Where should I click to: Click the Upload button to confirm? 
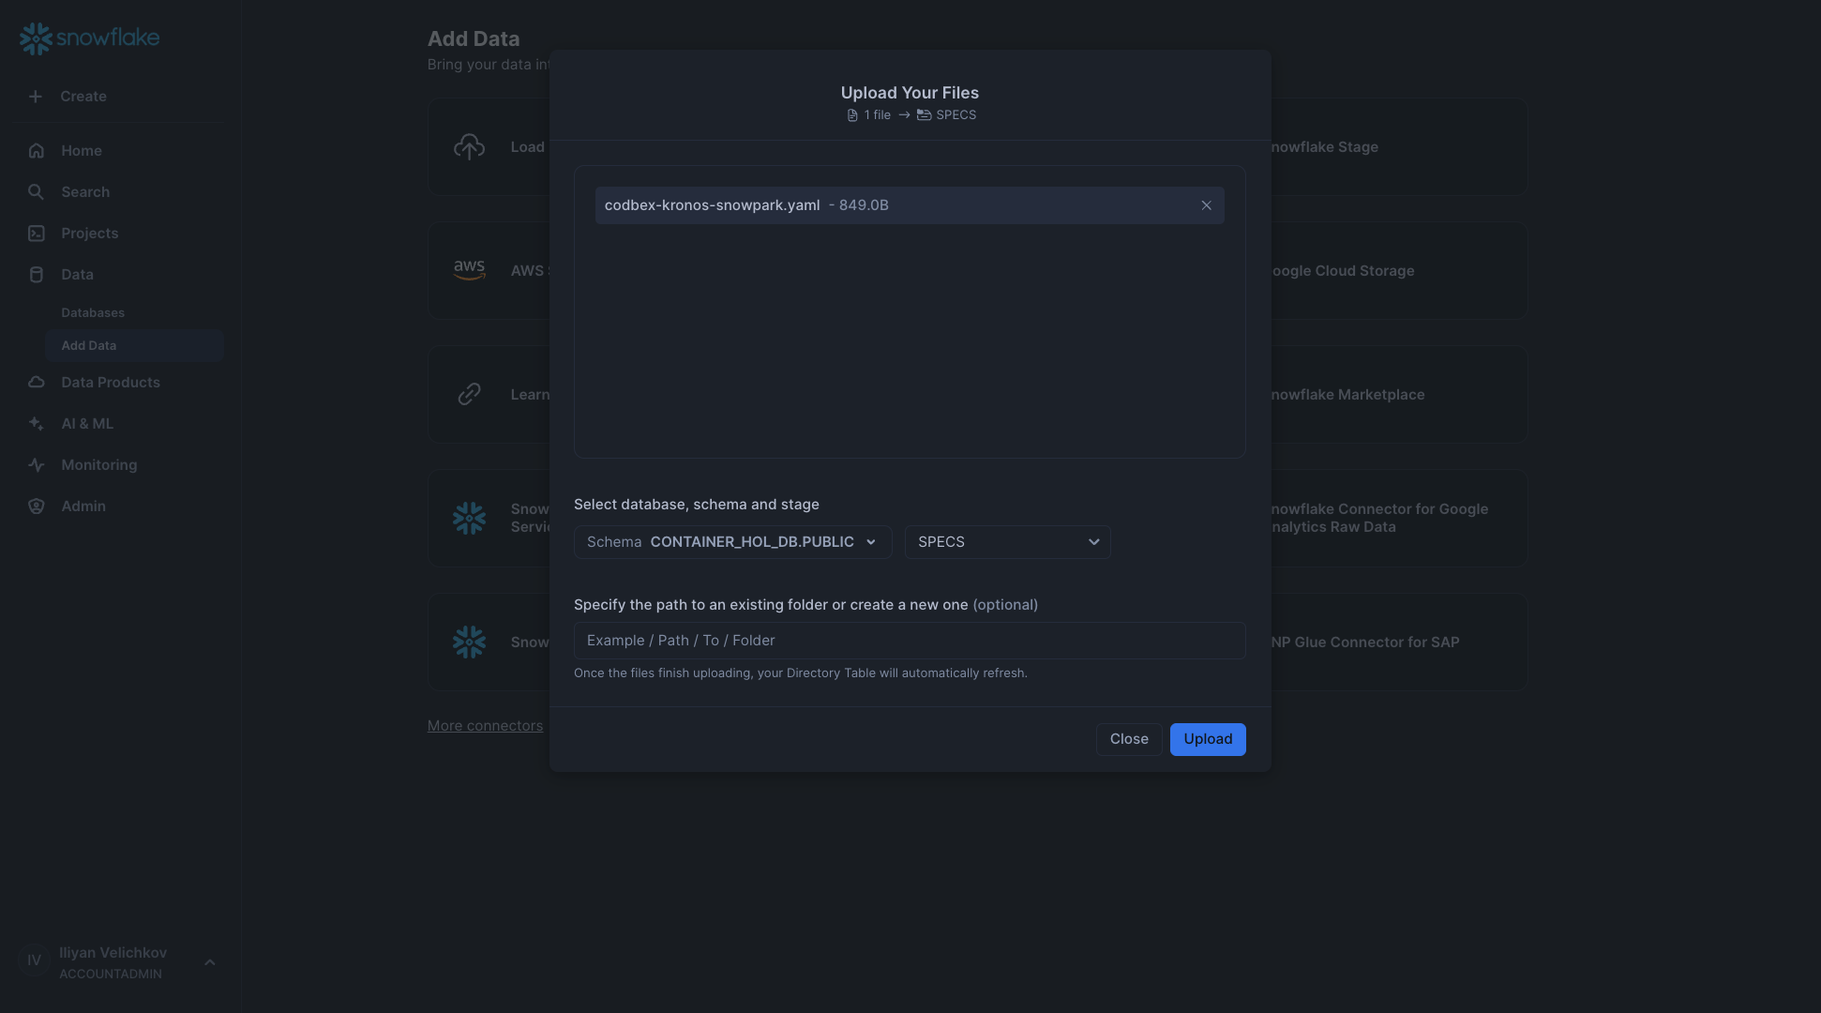[1208, 738]
